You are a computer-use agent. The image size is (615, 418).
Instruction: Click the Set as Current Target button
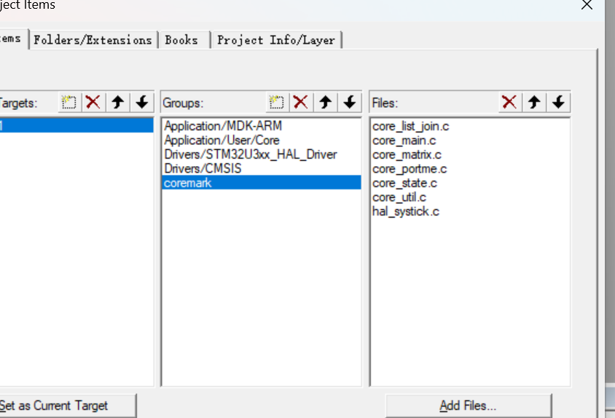[68, 406]
